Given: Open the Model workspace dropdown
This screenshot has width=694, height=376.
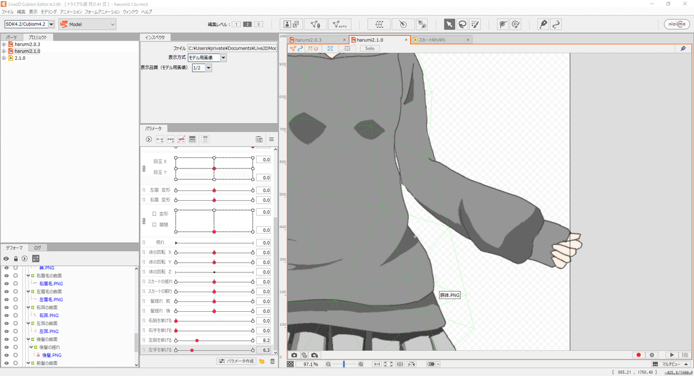Looking at the screenshot, I should click(88, 24).
